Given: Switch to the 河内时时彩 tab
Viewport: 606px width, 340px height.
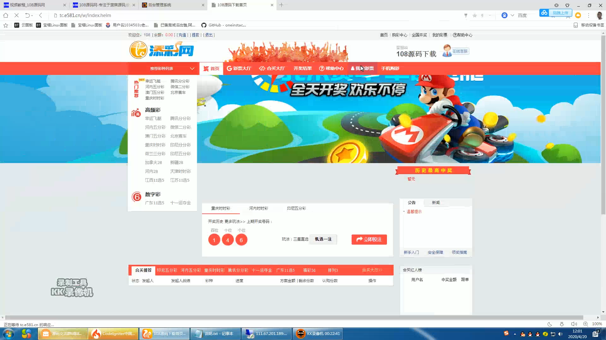Looking at the screenshot, I should pos(258,208).
